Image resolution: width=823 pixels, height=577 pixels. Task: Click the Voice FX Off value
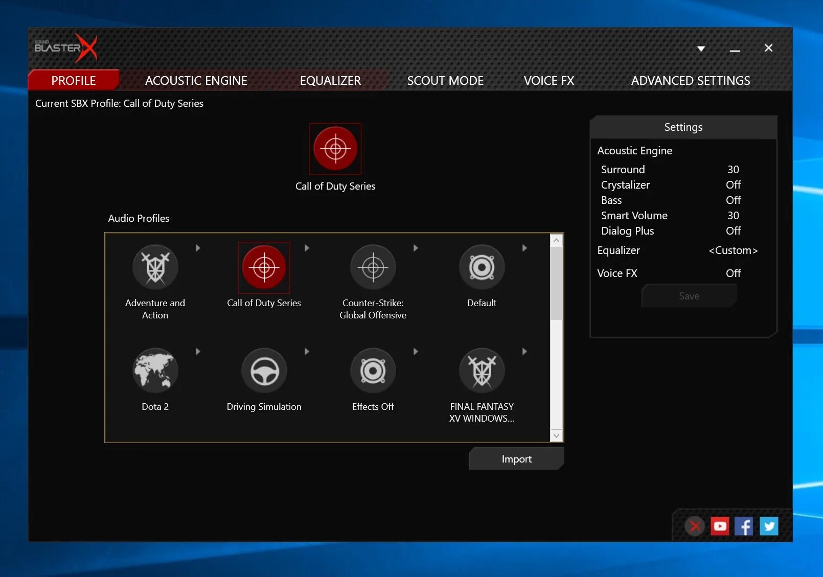(733, 273)
